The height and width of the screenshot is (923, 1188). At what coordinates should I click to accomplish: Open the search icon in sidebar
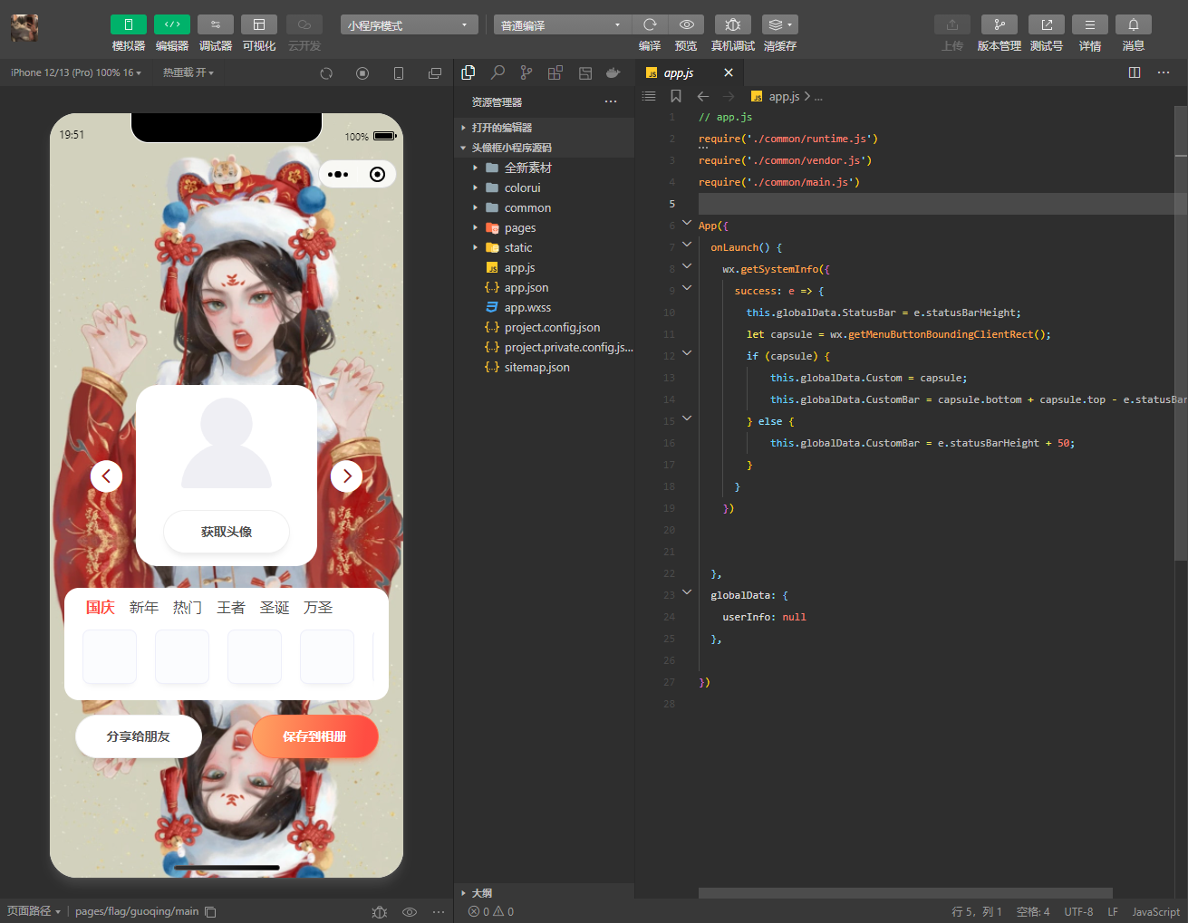click(497, 73)
